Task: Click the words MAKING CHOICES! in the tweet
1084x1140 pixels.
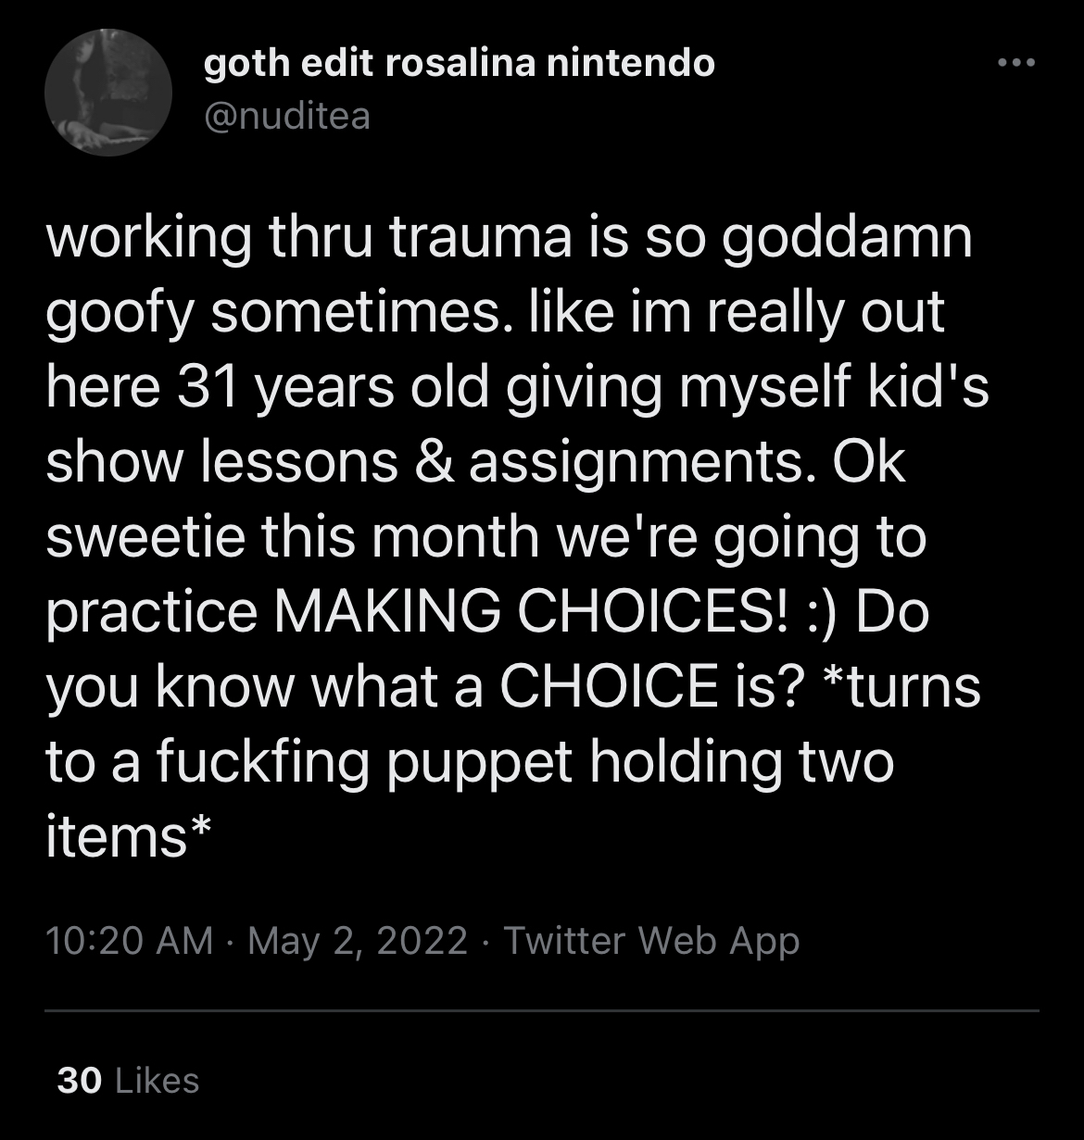Action: (531, 614)
